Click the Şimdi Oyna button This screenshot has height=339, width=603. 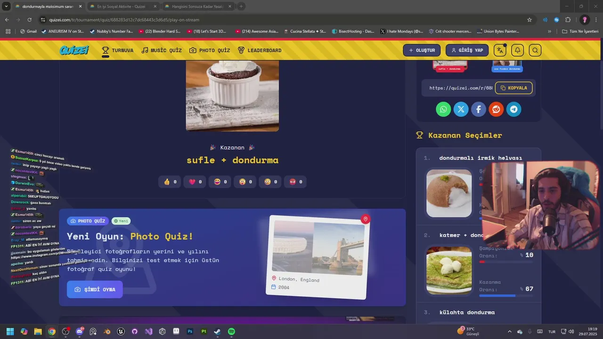(95, 290)
